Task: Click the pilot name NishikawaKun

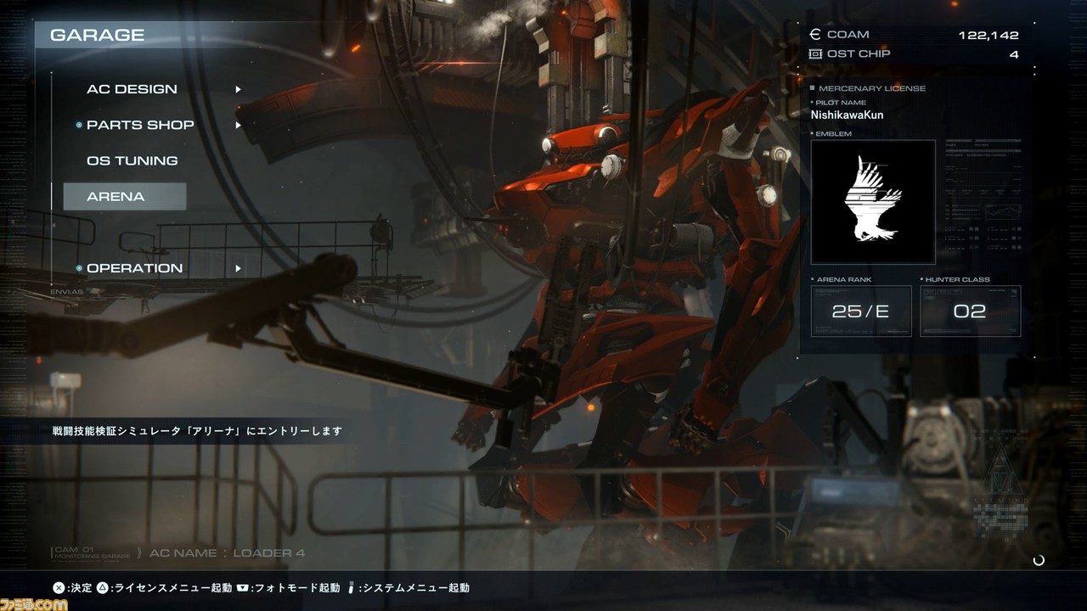Action: [847, 115]
